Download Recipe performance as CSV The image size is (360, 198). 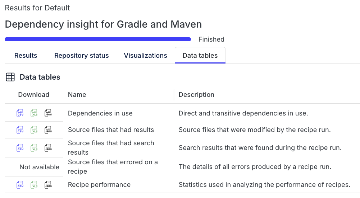[x=20, y=185]
